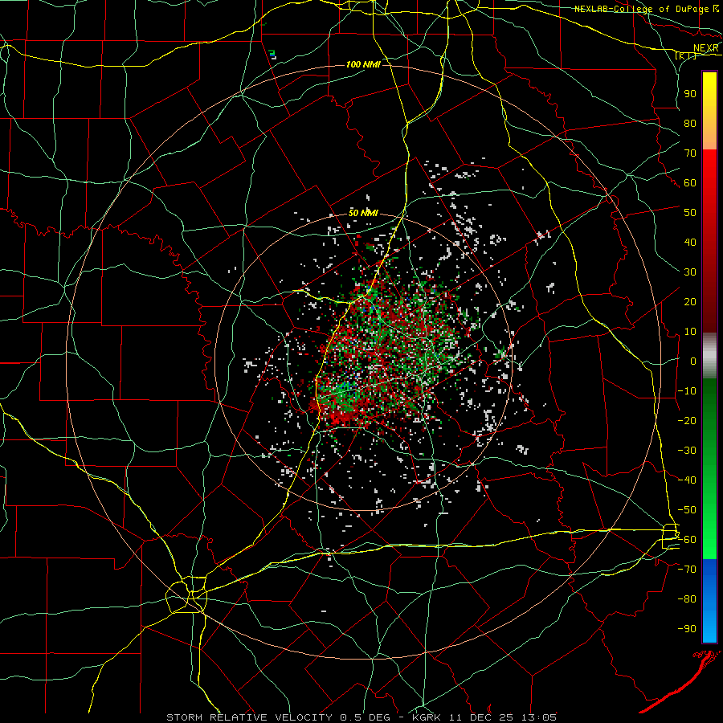Click the -10 scale value

687,391
